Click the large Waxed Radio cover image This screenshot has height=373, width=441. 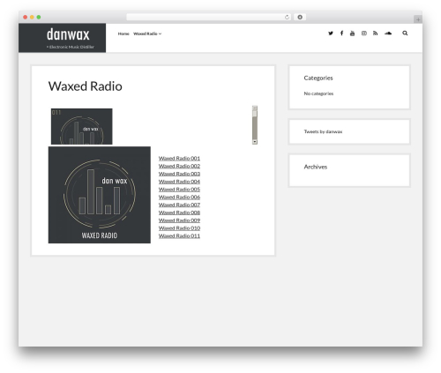(x=100, y=195)
